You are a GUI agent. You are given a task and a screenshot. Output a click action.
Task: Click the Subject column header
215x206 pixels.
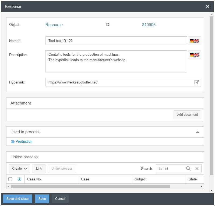[x=141, y=179]
